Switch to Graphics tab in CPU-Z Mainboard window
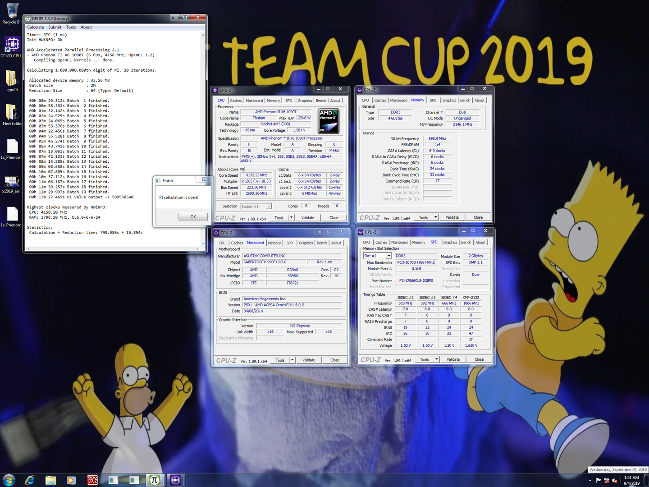The height and width of the screenshot is (487, 649). tap(306, 243)
